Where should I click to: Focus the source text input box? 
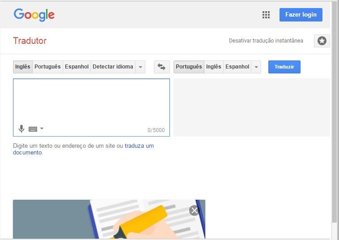pos(91,107)
